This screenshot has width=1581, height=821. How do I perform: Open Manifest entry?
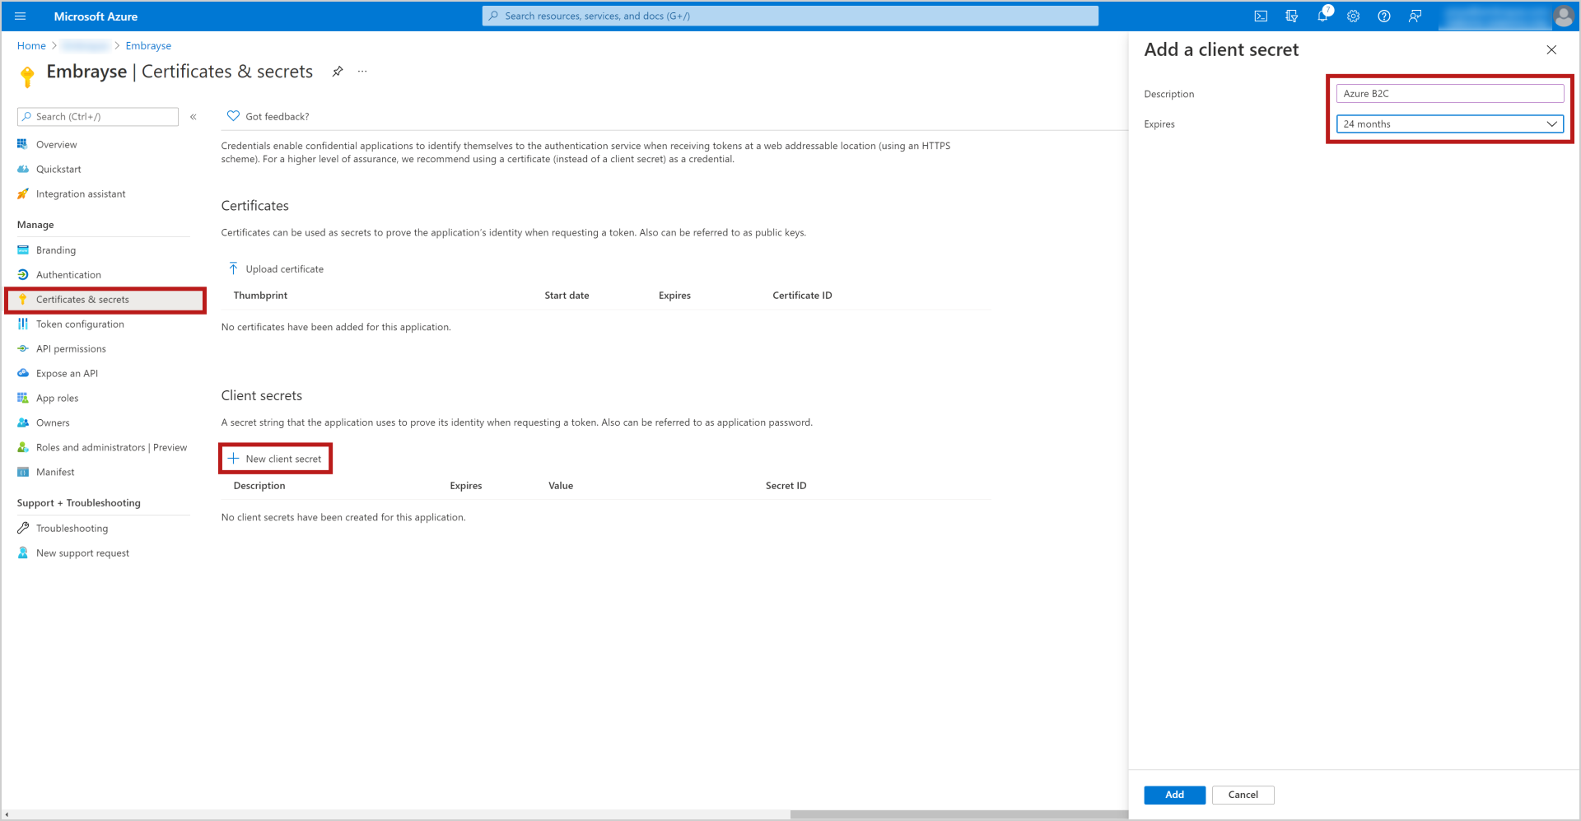coord(55,473)
